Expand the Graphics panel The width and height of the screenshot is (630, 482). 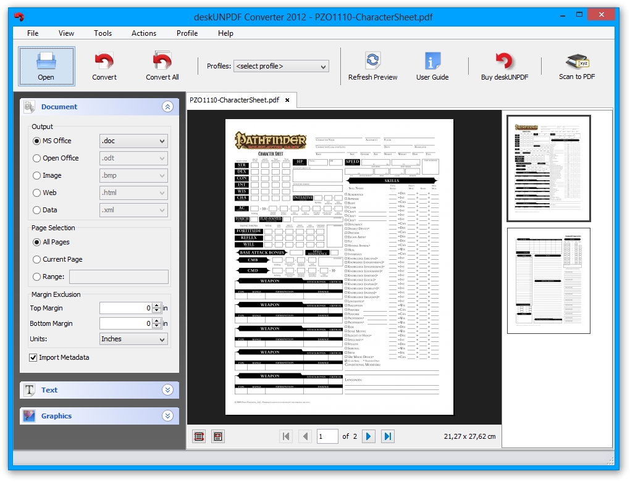pos(167,416)
